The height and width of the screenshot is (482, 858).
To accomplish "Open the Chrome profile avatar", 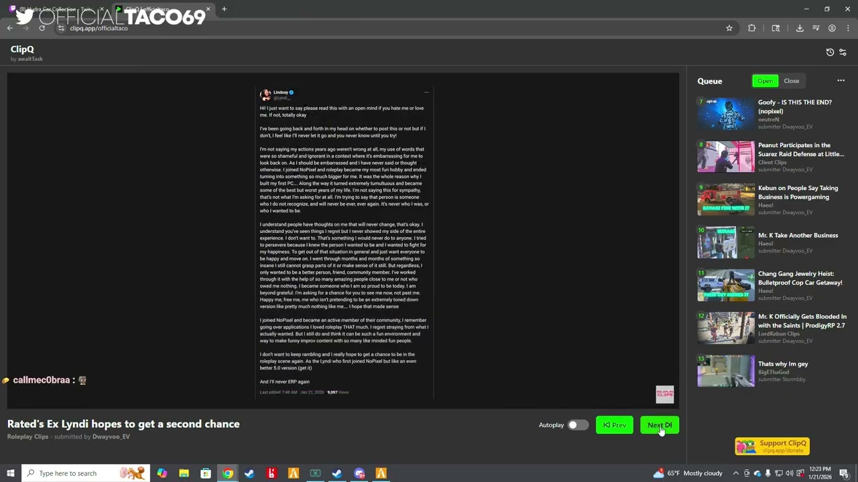I will tap(832, 28).
